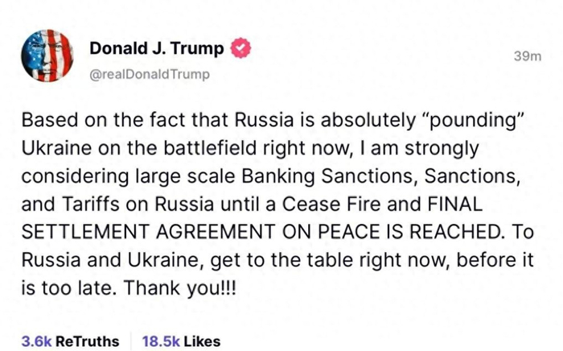Open the Donald J. Trump display name
The width and height of the screenshot is (563, 351).
click(156, 48)
